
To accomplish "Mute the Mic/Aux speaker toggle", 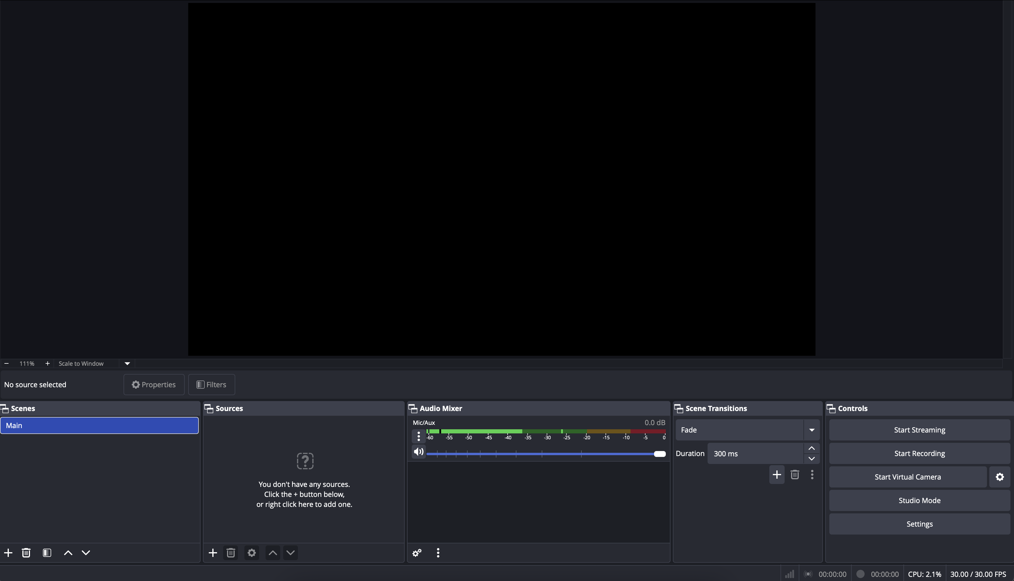I will pos(418,452).
